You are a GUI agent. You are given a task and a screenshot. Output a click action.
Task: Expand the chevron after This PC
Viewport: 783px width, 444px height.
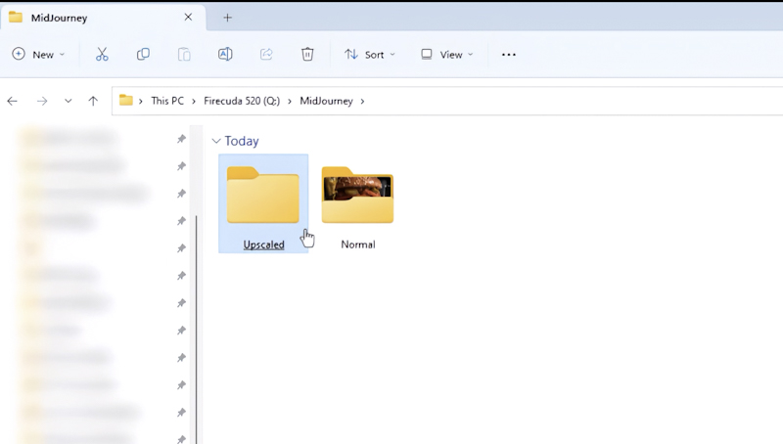tap(194, 102)
